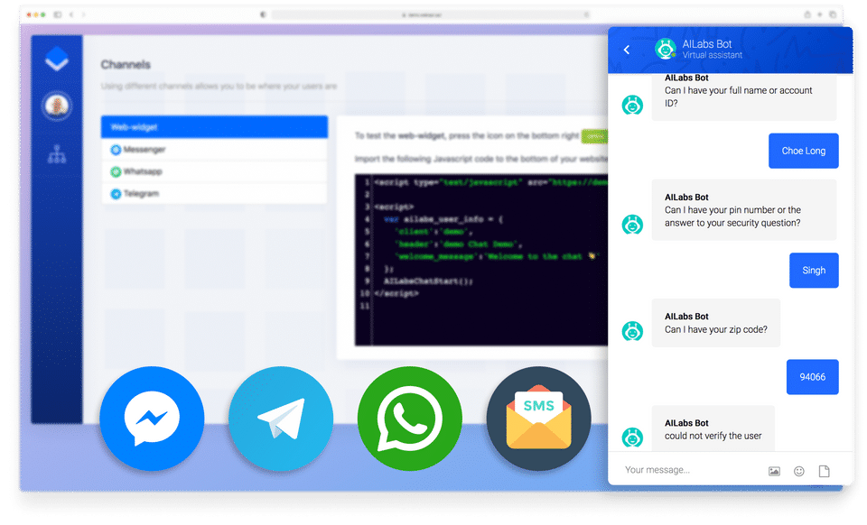
Task: Click message about pin number or security question
Action: coord(743,210)
